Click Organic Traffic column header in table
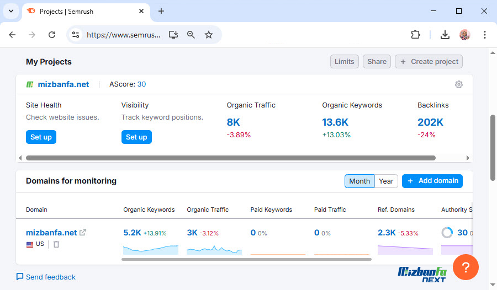 [208, 210]
